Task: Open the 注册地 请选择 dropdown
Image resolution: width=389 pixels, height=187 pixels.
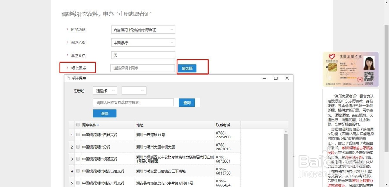Action: click(x=105, y=91)
